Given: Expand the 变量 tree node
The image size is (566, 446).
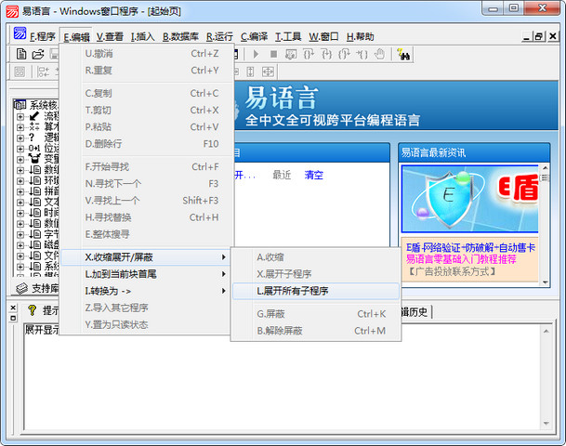Looking at the screenshot, I should (20, 159).
